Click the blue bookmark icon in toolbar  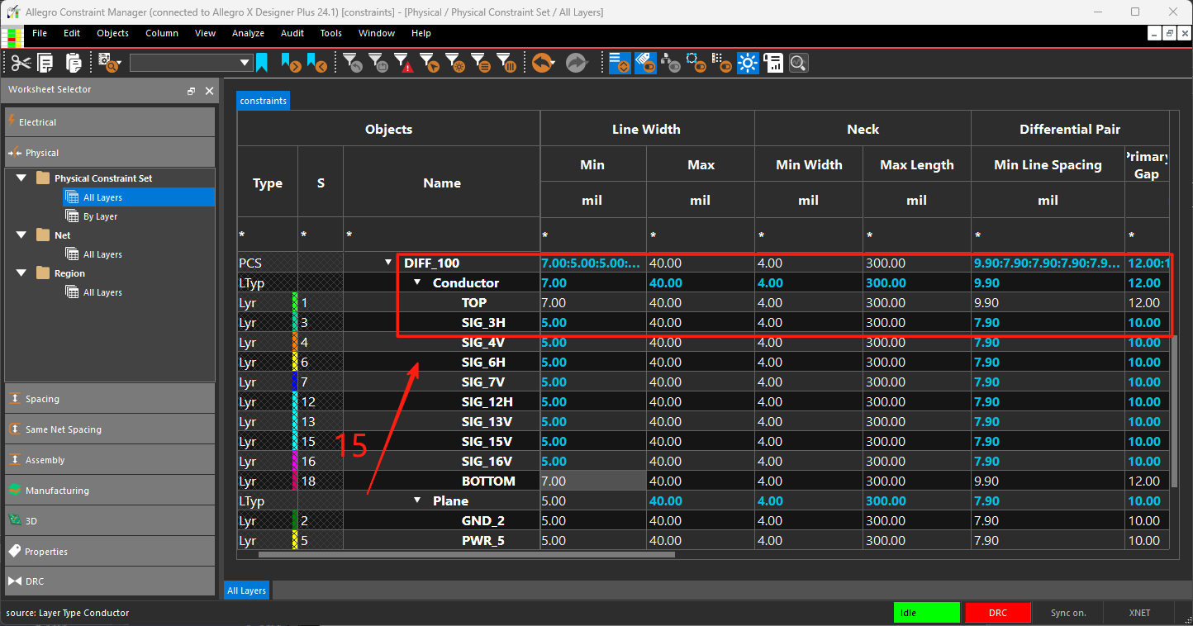pos(262,63)
